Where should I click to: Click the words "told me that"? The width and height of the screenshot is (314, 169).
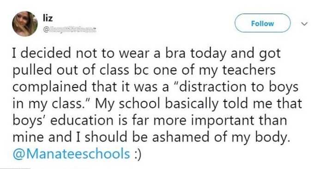coord(262,104)
